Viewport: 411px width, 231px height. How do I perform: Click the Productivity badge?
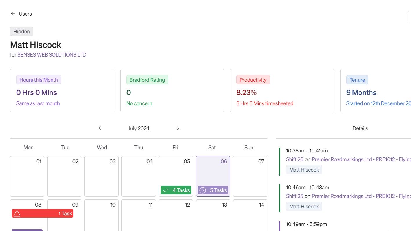[253, 79]
